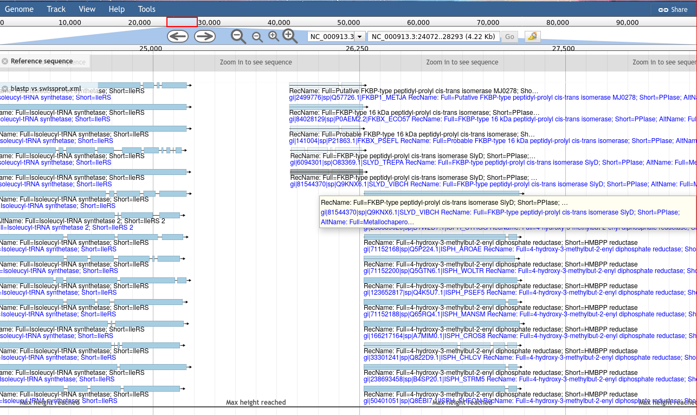
Task: Click the SLYD_TREPA O83369.1 feature description
Action: point(493,163)
